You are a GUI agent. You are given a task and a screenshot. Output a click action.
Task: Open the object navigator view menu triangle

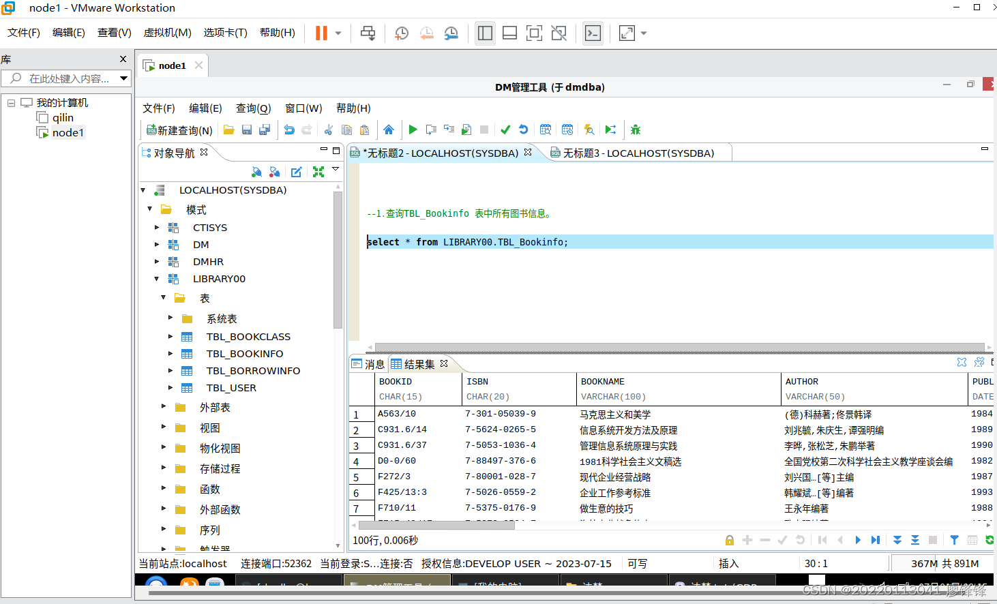(336, 169)
